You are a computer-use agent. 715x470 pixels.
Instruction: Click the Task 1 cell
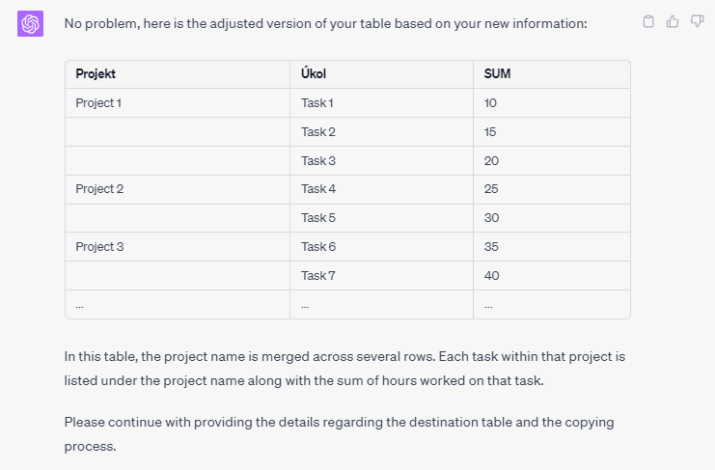click(382, 103)
